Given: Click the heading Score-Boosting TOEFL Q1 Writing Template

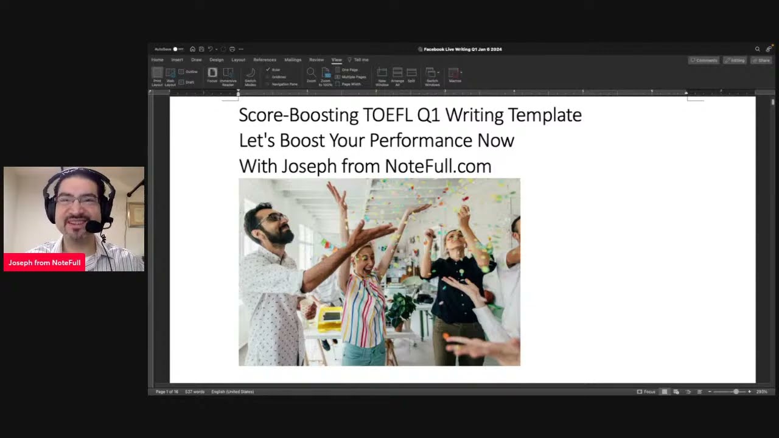Looking at the screenshot, I should [410, 114].
